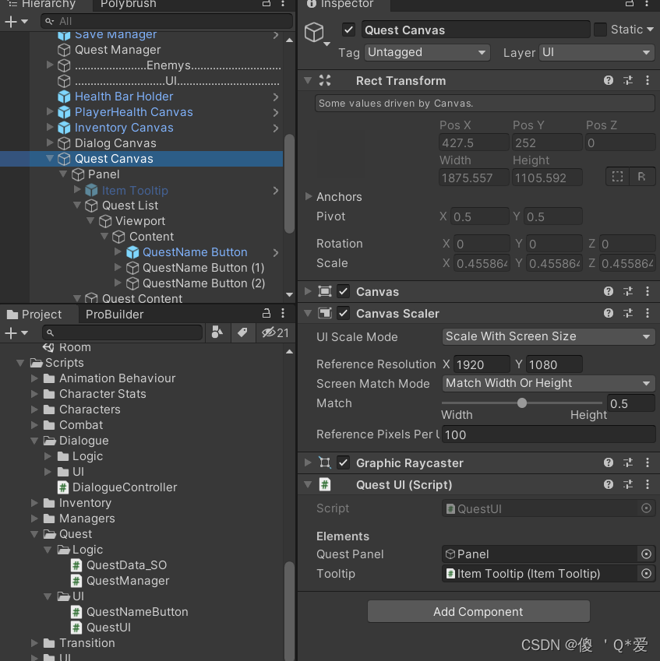Expand the Anchors foldout
Viewport: 660px width, 661px height.
click(309, 196)
